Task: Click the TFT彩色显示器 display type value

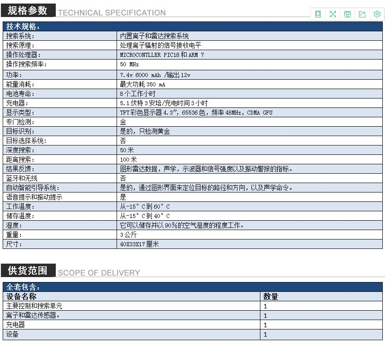Action: [196, 113]
